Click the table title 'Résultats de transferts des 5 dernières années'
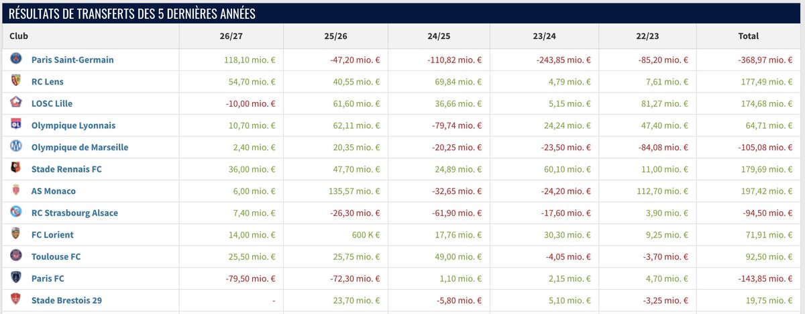Screen dimensions: 805x314 pos(131,13)
